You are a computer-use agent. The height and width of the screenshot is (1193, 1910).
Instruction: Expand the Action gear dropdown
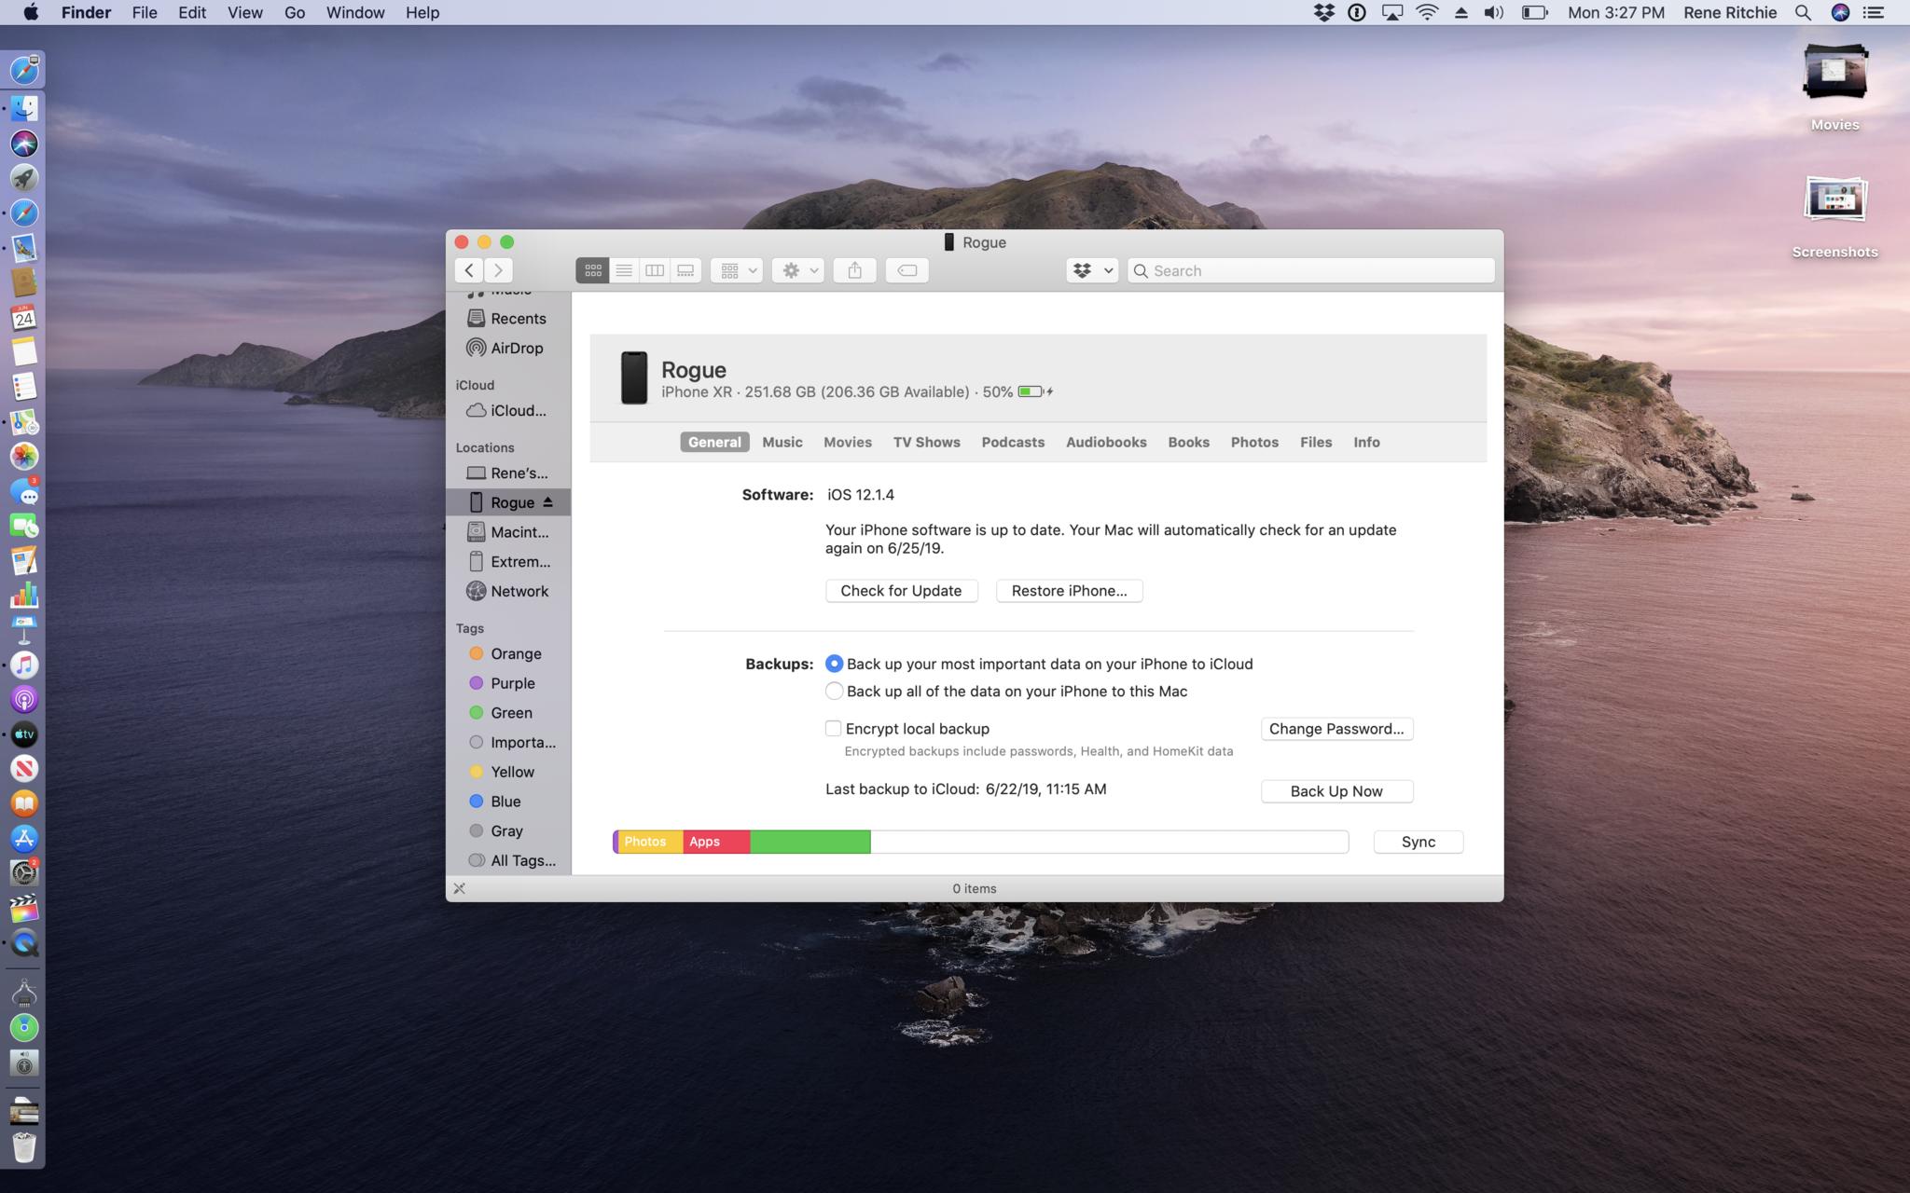pos(798,270)
